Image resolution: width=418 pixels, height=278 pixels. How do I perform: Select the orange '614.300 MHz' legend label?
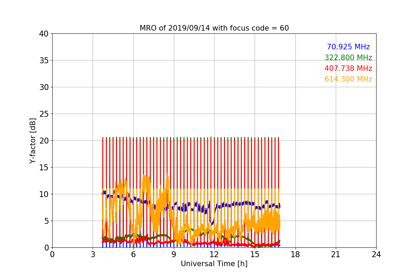348,79
